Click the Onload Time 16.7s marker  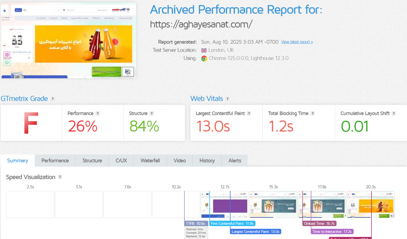coord(319,223)
